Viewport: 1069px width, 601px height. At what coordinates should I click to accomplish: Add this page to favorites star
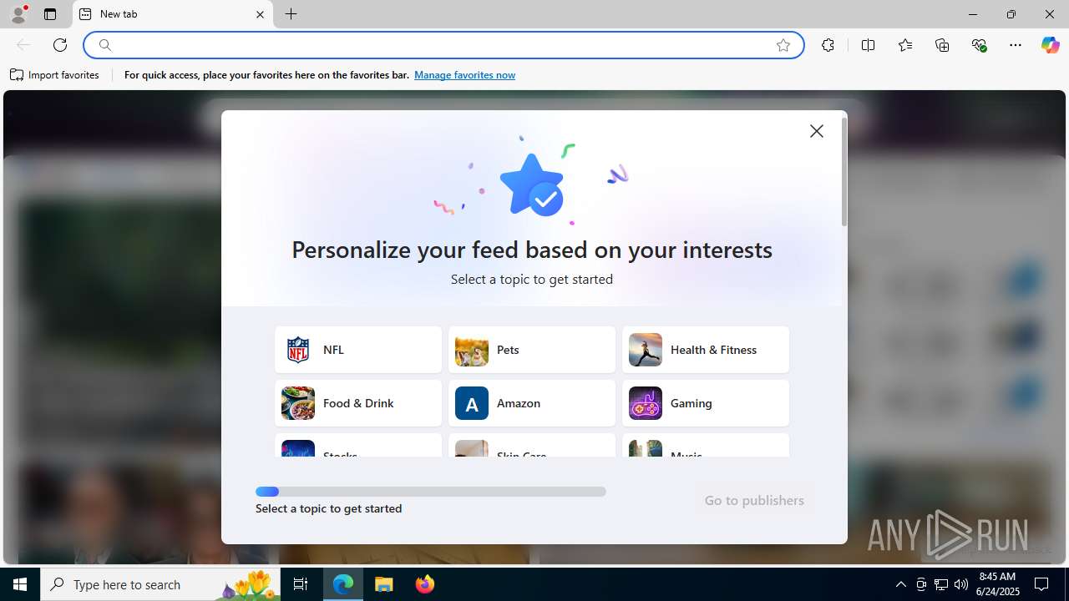click(x=783, y=45)
